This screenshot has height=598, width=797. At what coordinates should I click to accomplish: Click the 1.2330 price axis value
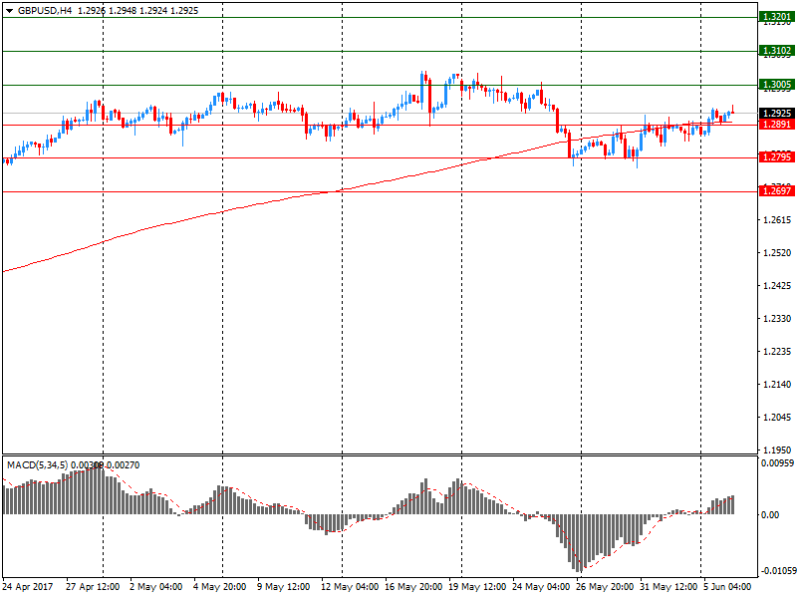pyautogui.click(x=777, y=318)
